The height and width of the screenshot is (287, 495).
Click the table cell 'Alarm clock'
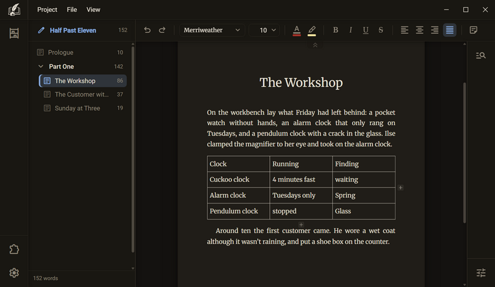(238, 195)
